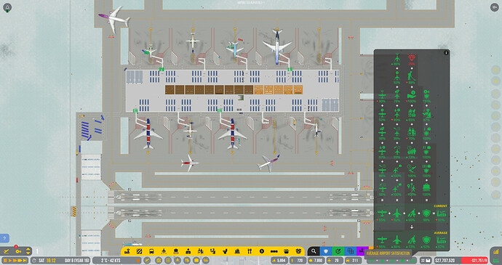The height and width of the screenshot is (265, 502).
Task: Open the flight planner runway icon
Action: pyautogui.click(x=6, y=252)
